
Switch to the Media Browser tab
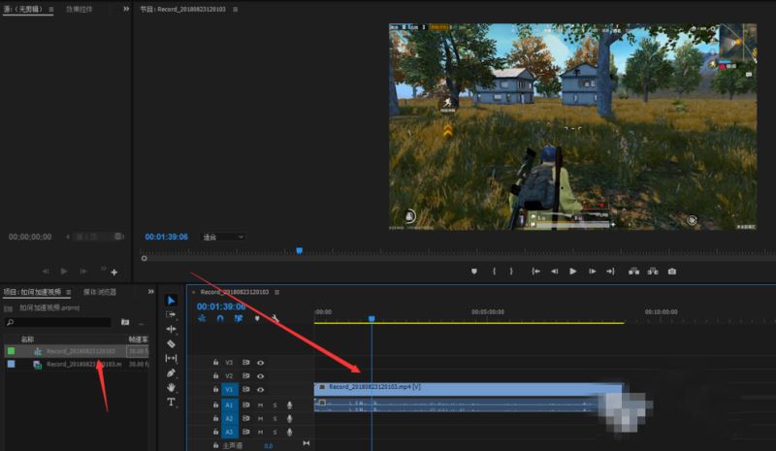[x=99, y=291]
